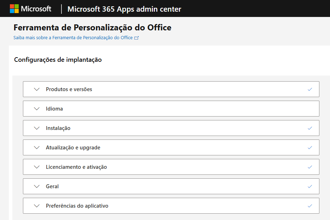Expand Produtos e versões chevron
This screenshot has height=220, width=330.
37,89
